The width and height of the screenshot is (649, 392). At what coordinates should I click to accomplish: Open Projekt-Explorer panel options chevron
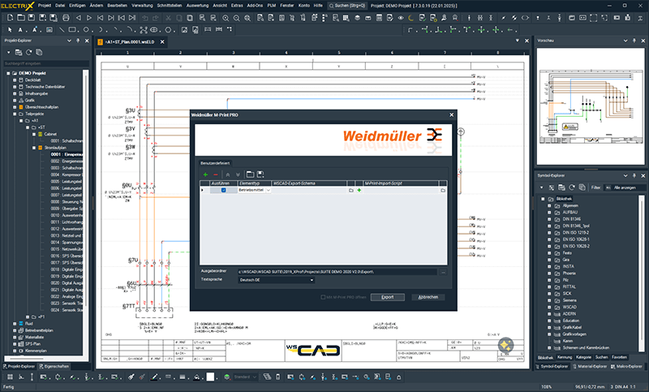coord(69,41)
